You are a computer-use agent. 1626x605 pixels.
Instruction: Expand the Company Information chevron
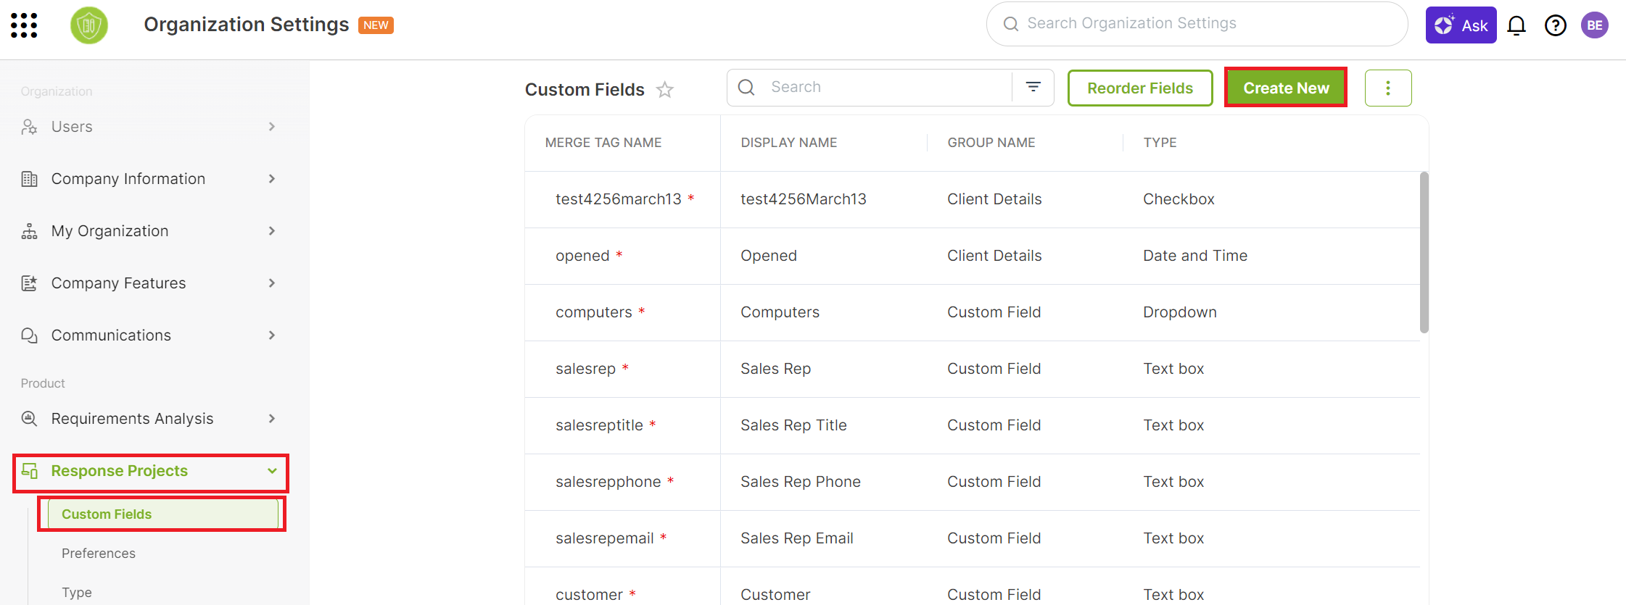(272, 179)
